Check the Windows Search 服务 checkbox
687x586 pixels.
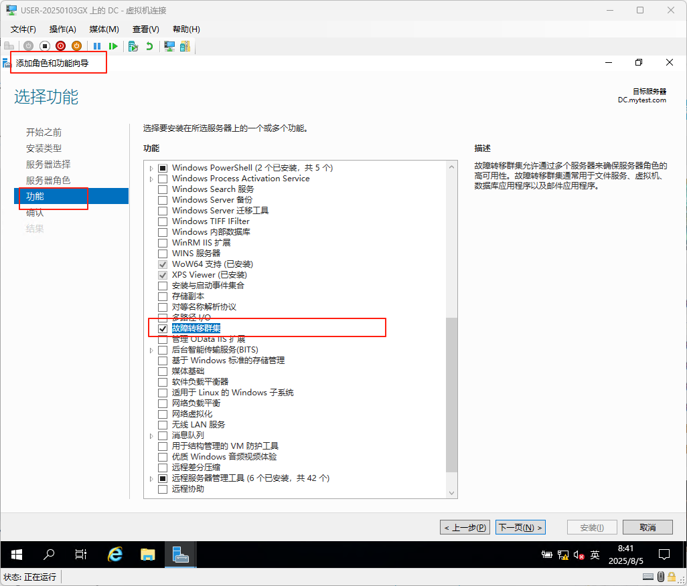(163, 189)
